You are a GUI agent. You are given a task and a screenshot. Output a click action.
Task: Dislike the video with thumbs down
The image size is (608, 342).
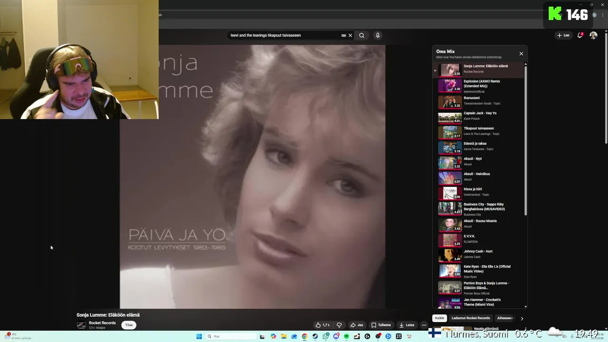pos(339,325)
